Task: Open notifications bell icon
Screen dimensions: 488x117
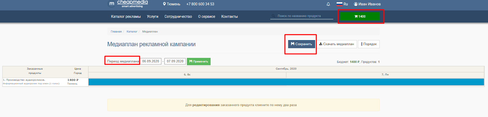Action: point(328,4)
